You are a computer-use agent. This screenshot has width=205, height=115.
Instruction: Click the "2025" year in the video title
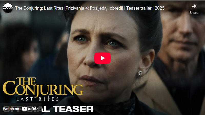click(159, 8)
